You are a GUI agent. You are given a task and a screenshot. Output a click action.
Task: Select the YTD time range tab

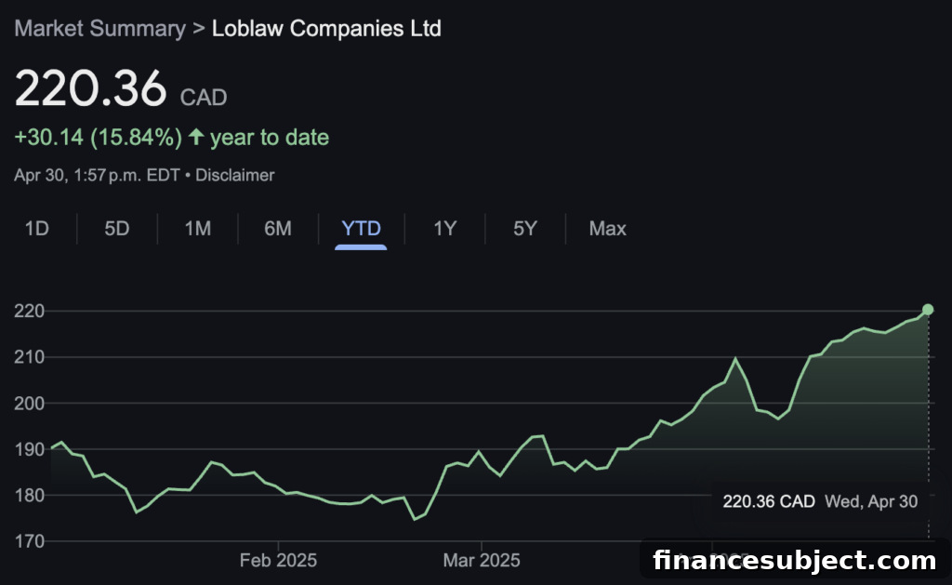pyautogui.click(x=361, y=229)
